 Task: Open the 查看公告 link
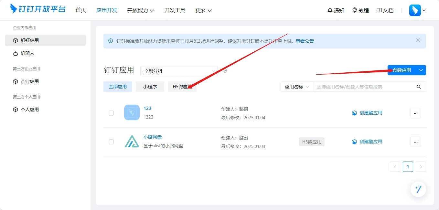(x=305, y=41)
